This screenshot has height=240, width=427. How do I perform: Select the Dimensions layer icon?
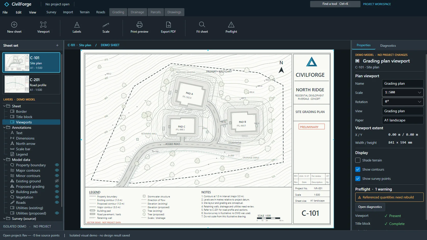(x=12, y=138)
